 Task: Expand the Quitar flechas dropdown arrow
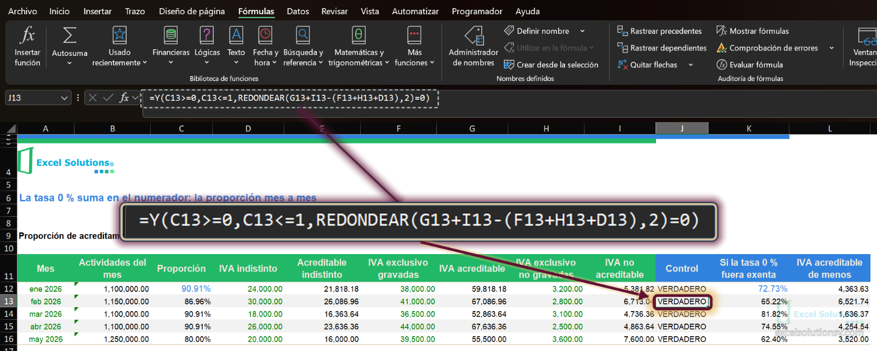pyautogui.click(x=691, y=65)
